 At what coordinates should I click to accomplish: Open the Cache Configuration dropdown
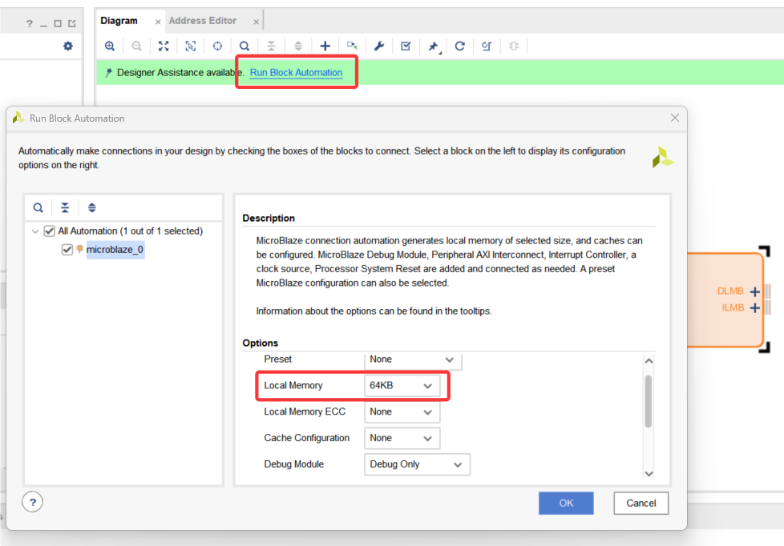click(x=402, y=438)
